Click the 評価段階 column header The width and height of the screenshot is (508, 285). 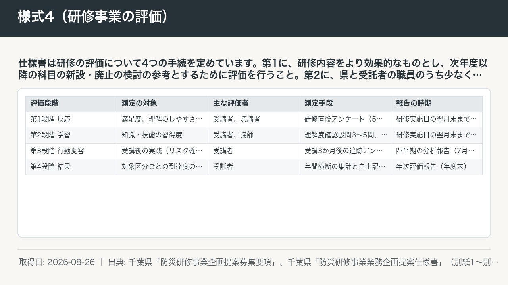click(x=71, y=104)
